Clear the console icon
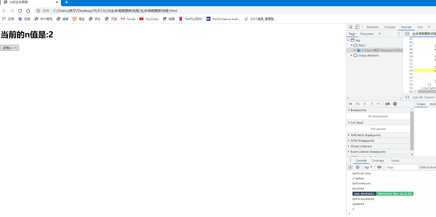 pyautogui.click(x=357, y=167)
